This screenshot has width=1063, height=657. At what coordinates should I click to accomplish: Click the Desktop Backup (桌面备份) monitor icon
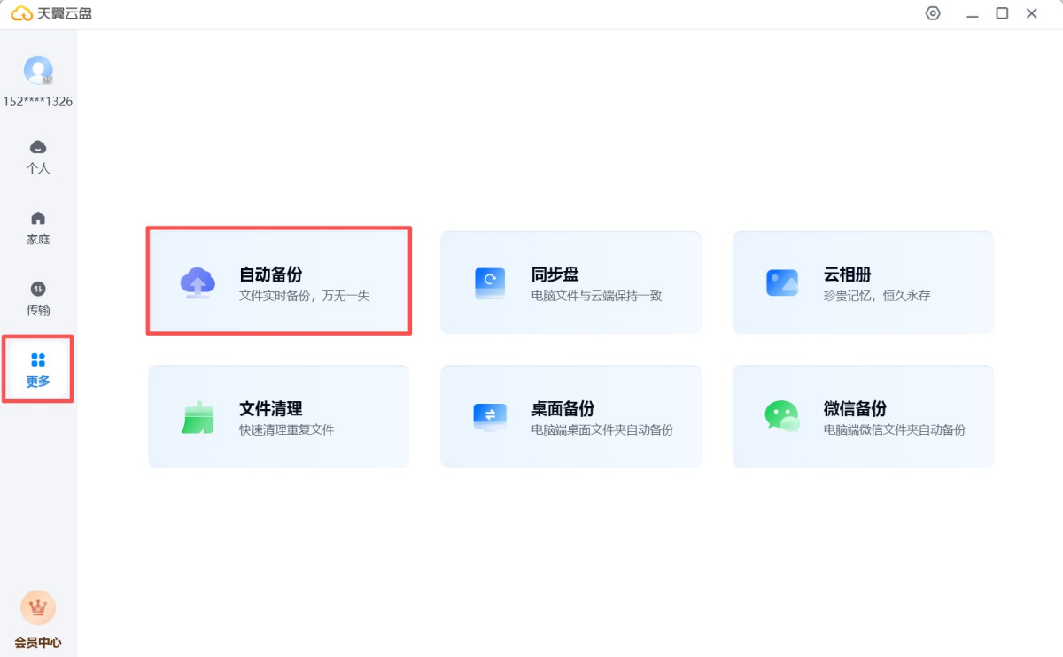click(490, 416)
